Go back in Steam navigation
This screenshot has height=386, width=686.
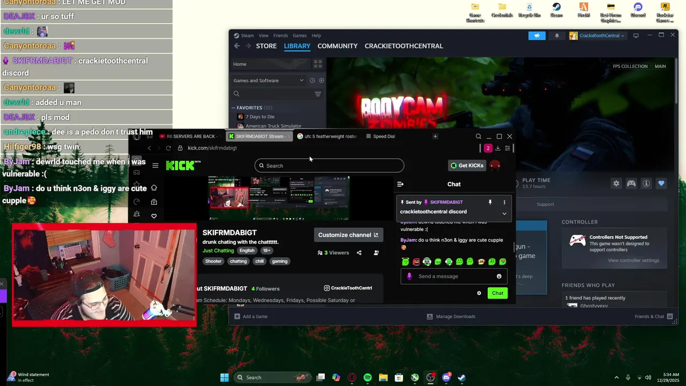tap(237, 46)
